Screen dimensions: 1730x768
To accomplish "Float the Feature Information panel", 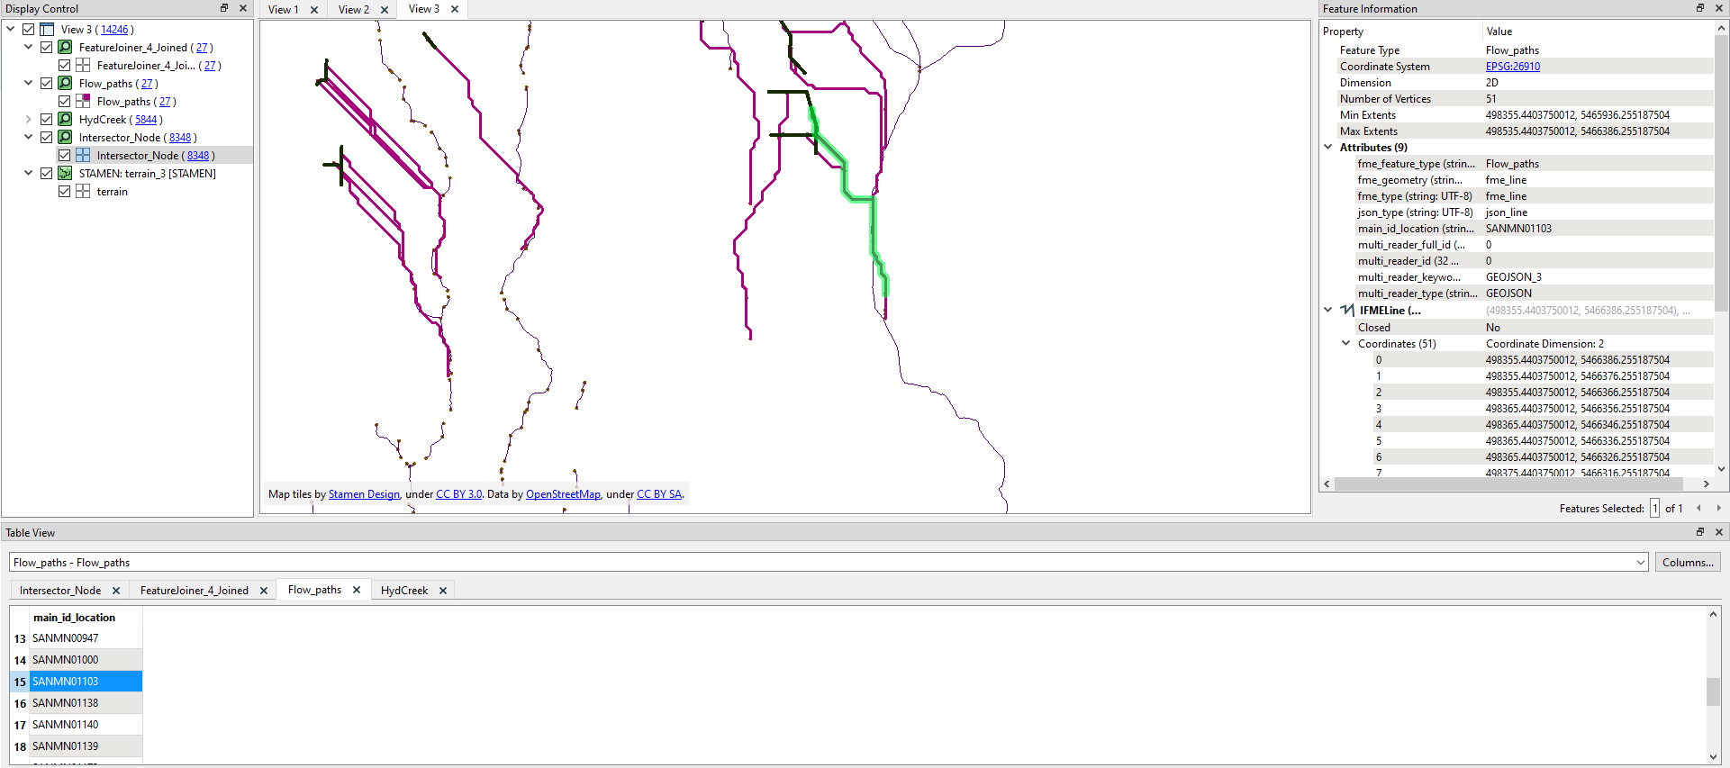I will click(x=1700, y=8).
